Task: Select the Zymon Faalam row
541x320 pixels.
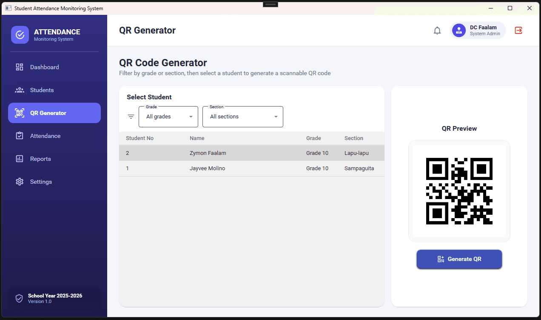Action: (252, 153)
